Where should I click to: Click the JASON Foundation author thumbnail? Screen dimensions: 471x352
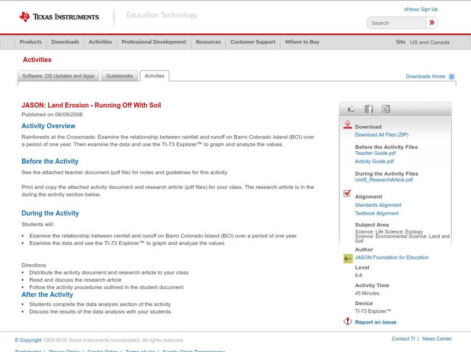tap(348, 258)
